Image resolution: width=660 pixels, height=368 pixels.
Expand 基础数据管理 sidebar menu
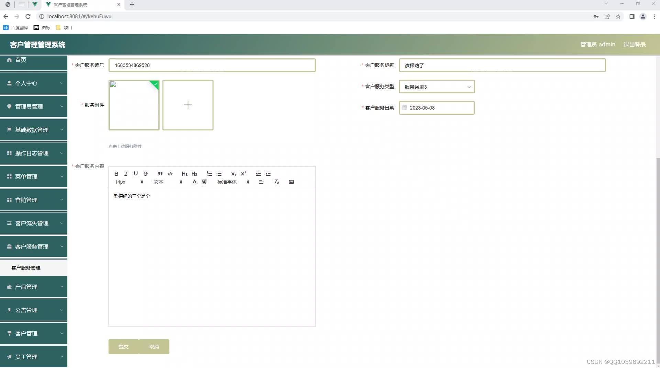tap(34, 130)
